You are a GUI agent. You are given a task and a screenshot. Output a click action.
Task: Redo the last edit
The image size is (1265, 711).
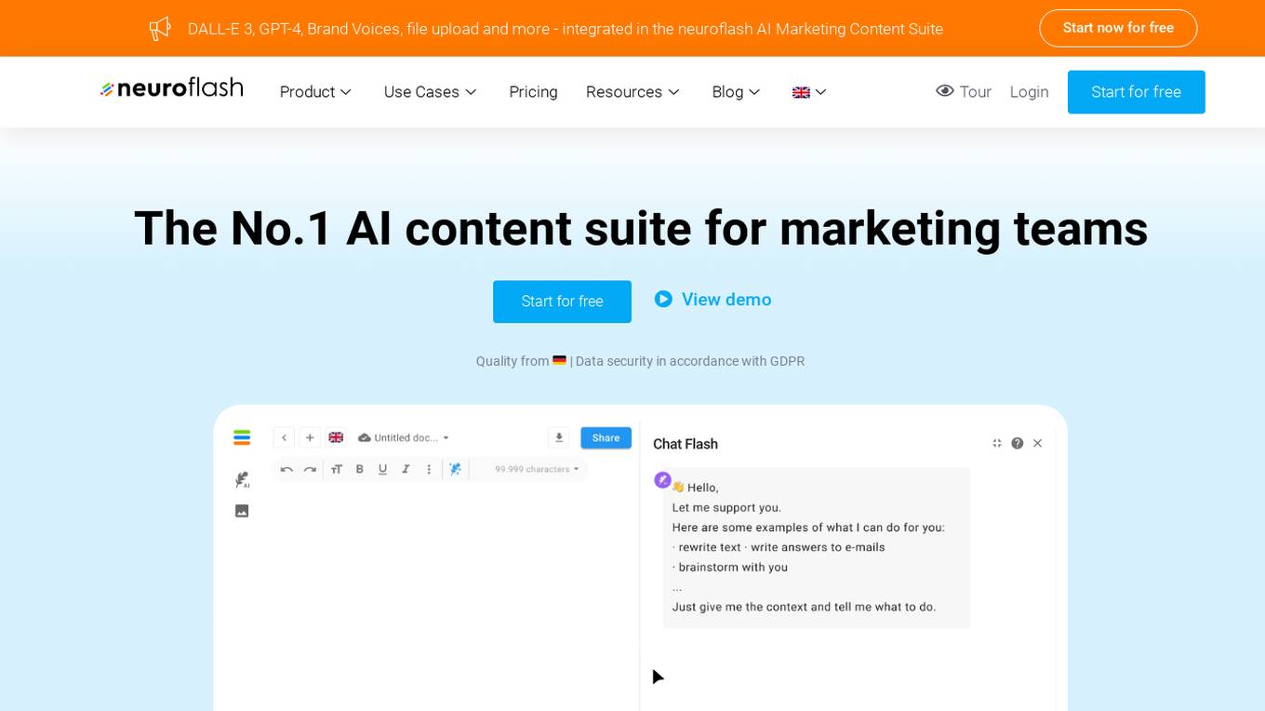tap(311, 469)
